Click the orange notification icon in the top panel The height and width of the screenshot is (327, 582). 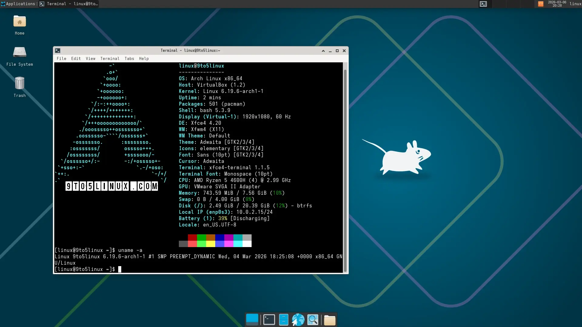[540, 4]
